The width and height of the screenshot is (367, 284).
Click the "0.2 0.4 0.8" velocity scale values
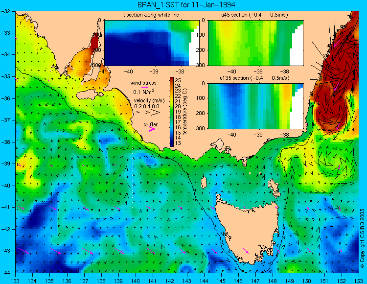click(x=147, y=106)
